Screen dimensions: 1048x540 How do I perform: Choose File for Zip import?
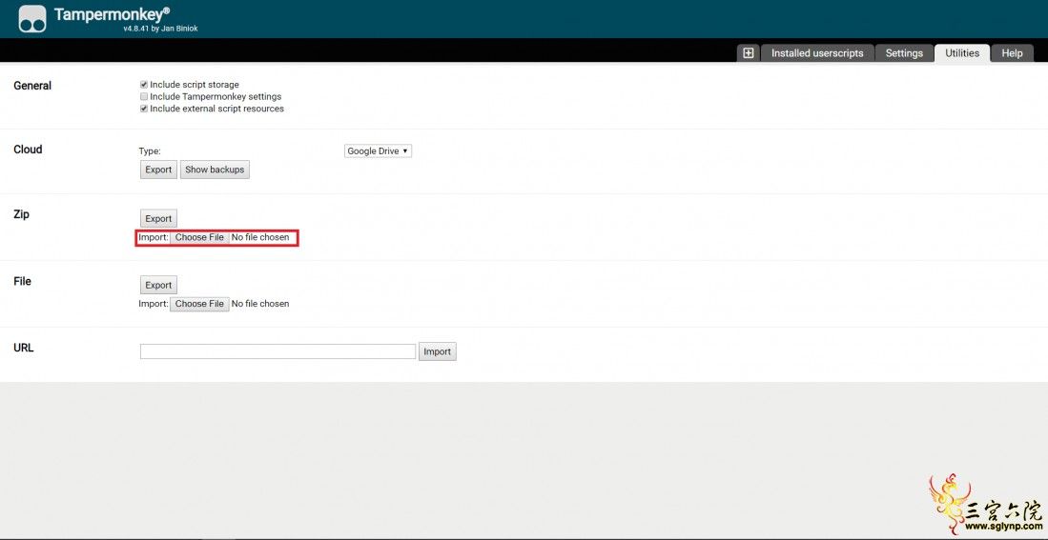tap(199, 237)
